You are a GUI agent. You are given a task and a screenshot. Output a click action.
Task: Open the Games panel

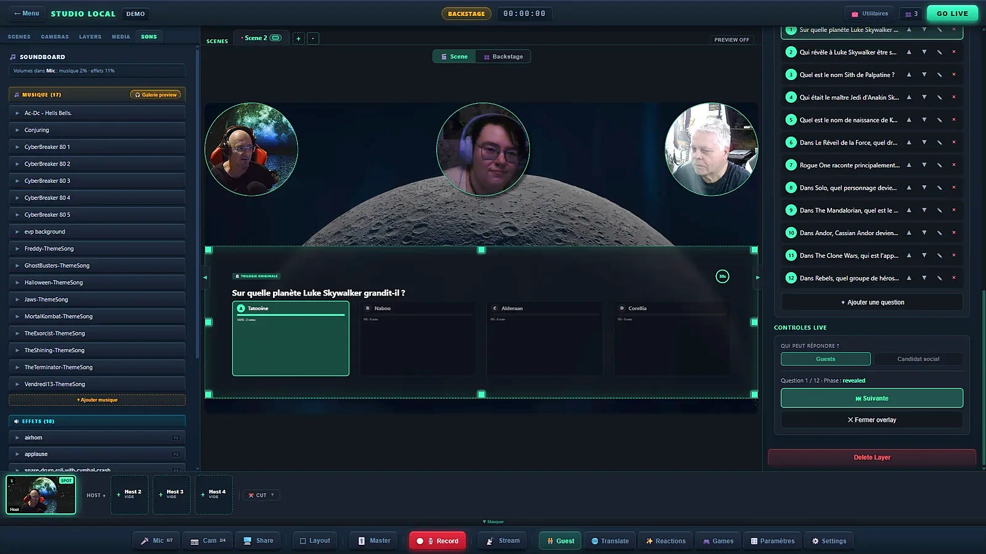(718, 540)
